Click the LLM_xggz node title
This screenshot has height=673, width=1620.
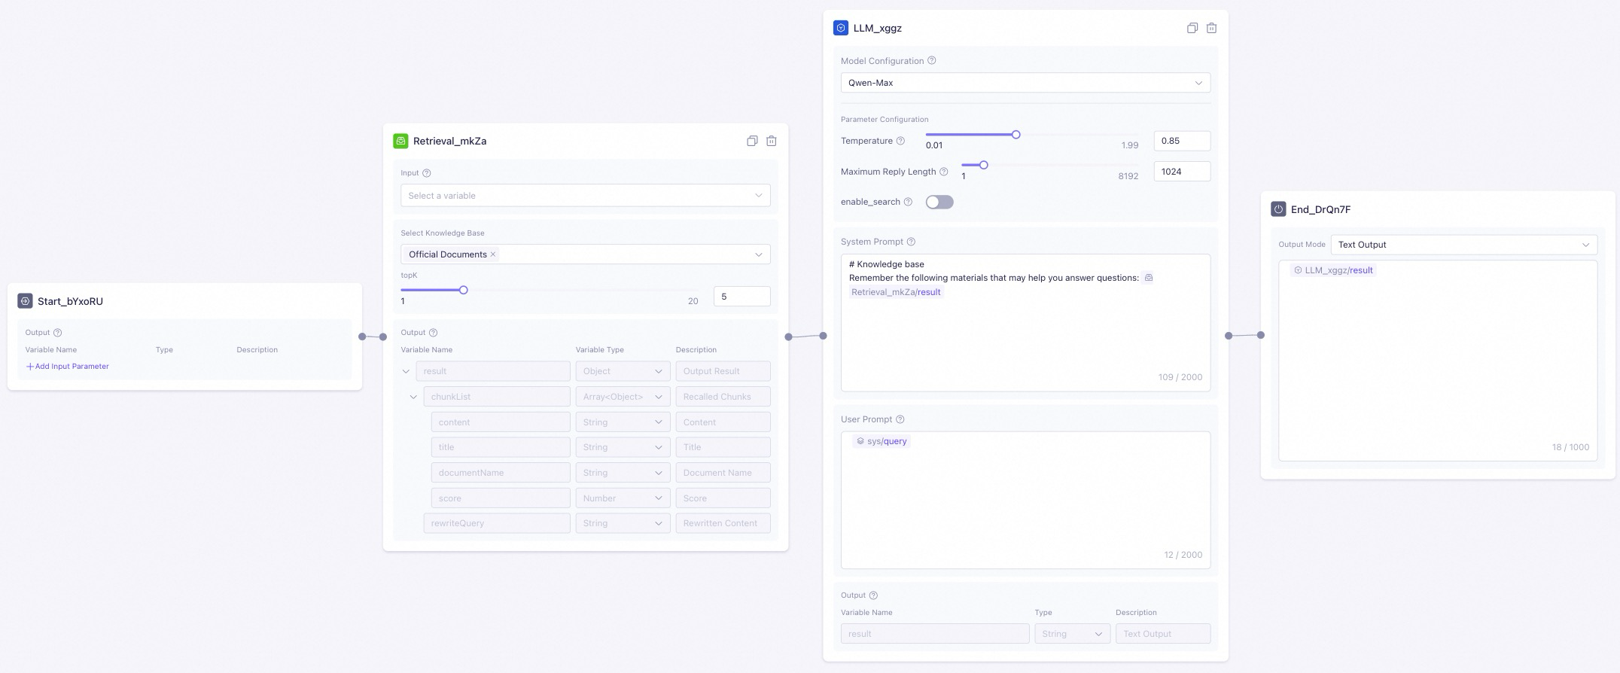click(877, 28)
